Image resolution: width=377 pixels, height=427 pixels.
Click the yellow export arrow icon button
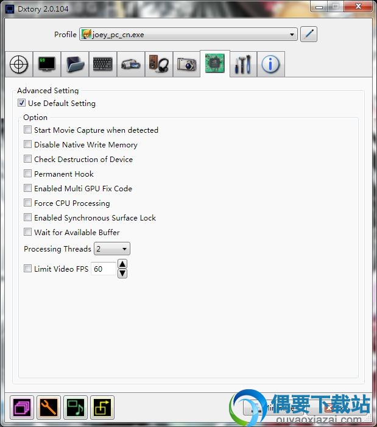click(102, 408)
